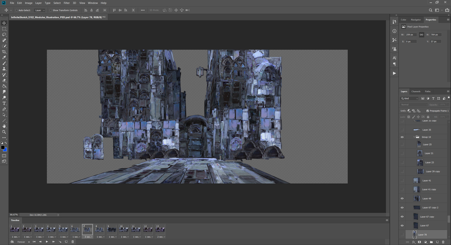Pick the Eyedropper tool
451x245 pixels.
4,58
